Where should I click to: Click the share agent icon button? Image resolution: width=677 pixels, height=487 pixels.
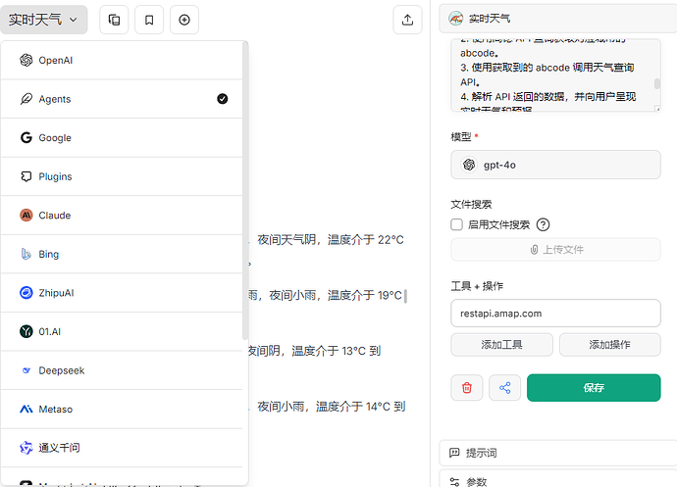pos(504,388)
